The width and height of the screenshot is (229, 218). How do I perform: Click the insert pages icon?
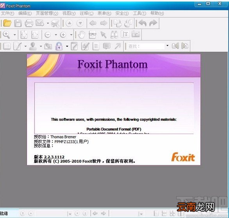coord(117,23)
